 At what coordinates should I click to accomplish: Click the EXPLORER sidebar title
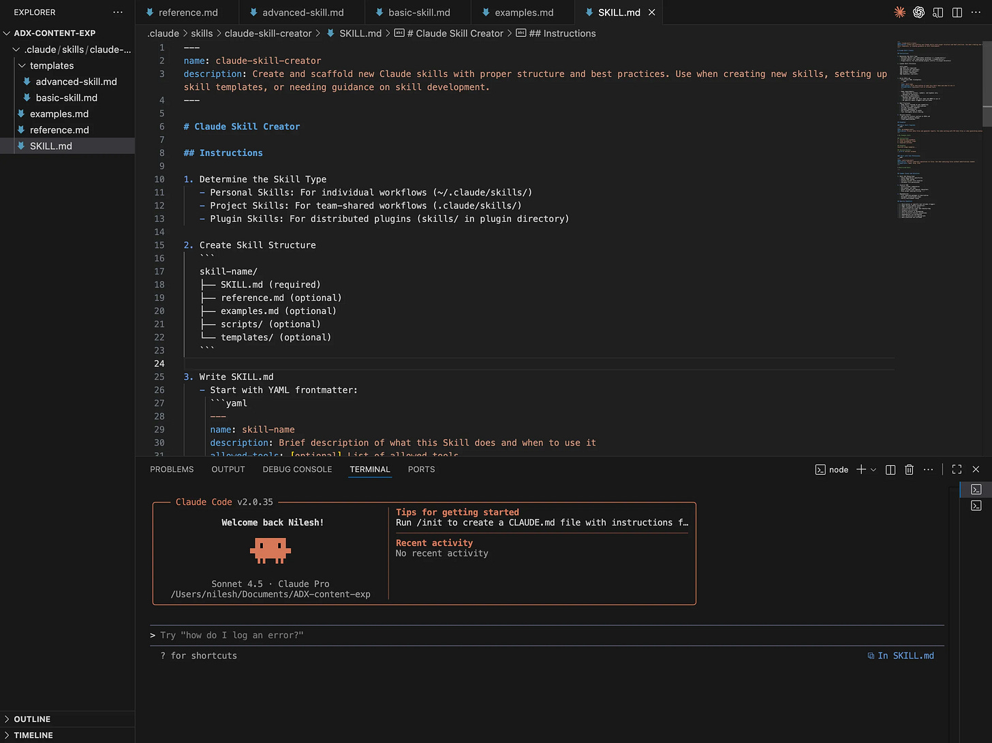(35, 12)
